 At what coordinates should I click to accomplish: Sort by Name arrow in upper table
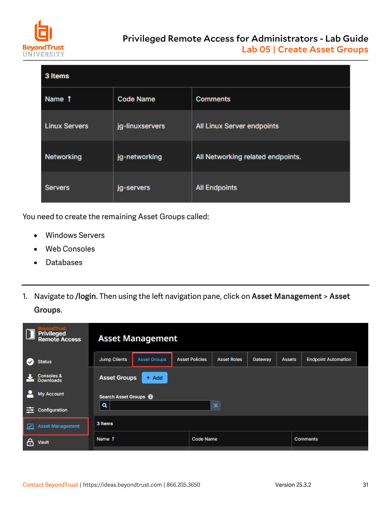click(x=69, y=99)
